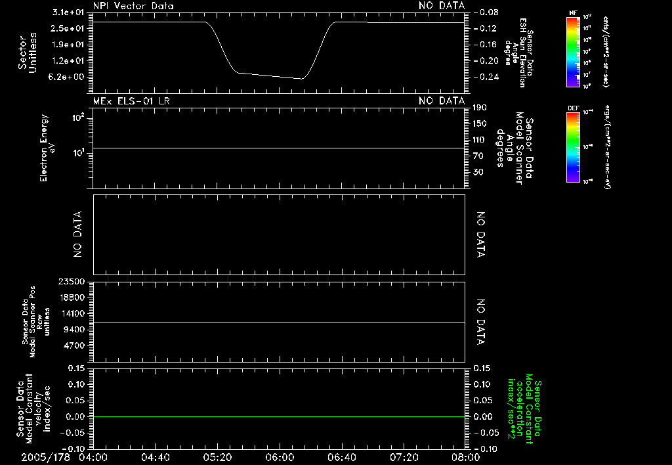672x465 pixels.
Task: Click the 'ESH Sun Elevation Angle' axis label
Action: (519, 53)
